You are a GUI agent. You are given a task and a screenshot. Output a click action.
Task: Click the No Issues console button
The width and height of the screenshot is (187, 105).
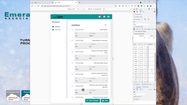[136, 99]
